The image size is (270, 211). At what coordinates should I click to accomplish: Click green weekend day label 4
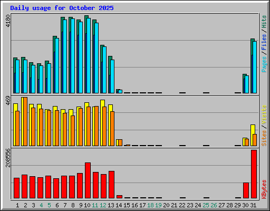[x=41, y=205]
